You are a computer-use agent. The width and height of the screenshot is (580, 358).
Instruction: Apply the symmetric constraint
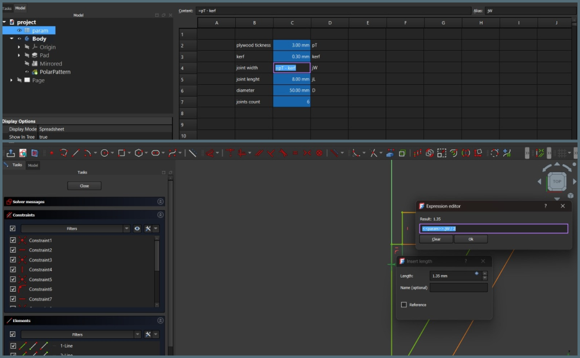click(x=307, y=153)
